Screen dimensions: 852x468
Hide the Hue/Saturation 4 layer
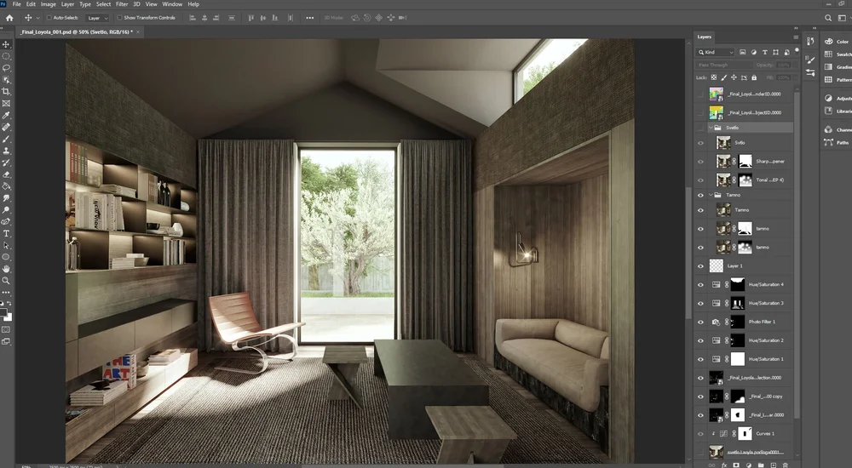click(x=700, y=285)
